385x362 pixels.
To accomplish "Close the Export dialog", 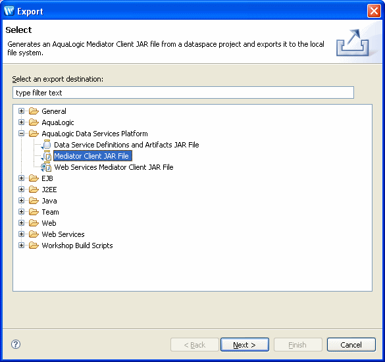I will [x=374, y=11].
